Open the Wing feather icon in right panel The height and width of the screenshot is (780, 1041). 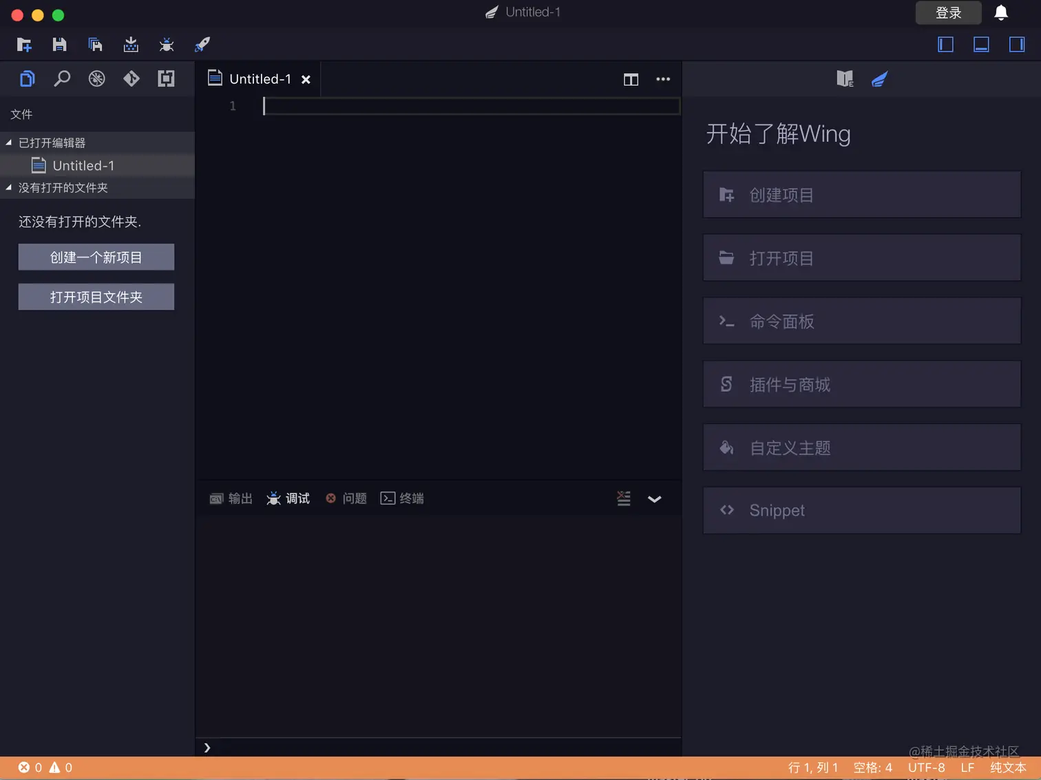(879, 79)
